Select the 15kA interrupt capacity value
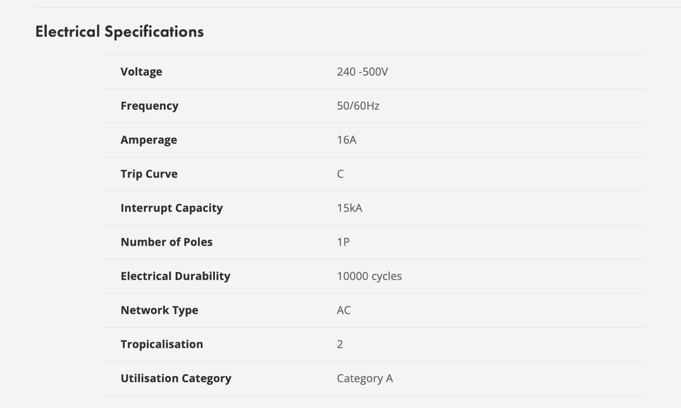 click(349, 208)
